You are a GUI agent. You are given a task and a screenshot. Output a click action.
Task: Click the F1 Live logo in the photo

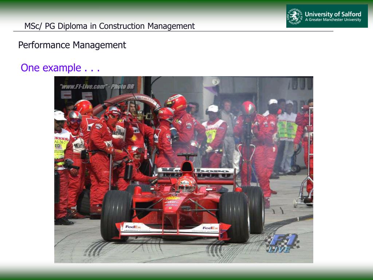click(x=282, y=243)
